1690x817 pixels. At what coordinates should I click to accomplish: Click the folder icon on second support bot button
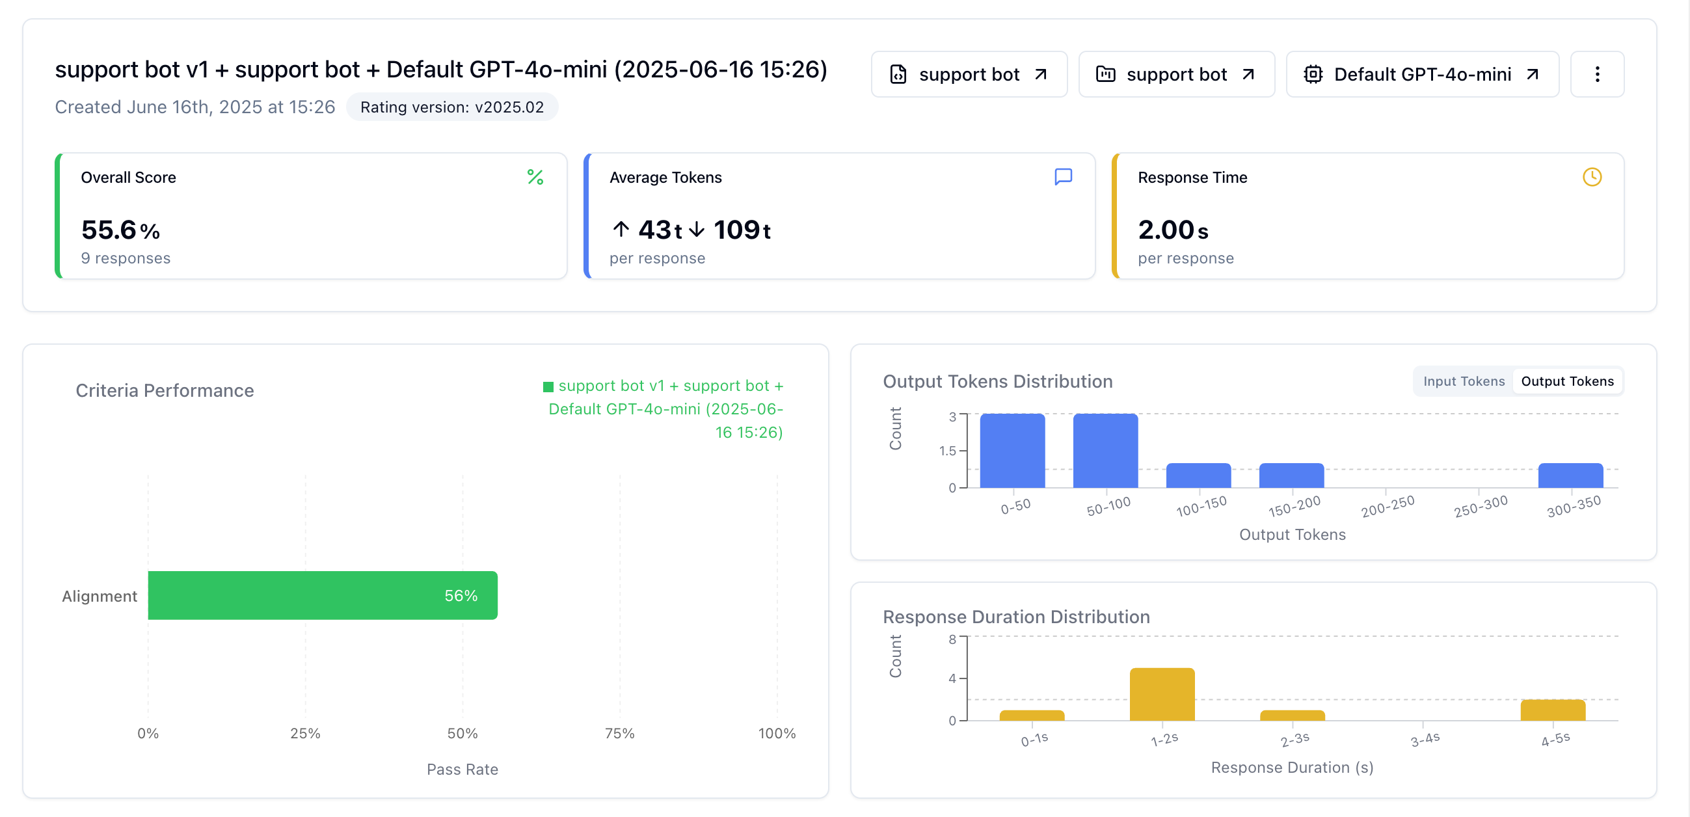1105,74
